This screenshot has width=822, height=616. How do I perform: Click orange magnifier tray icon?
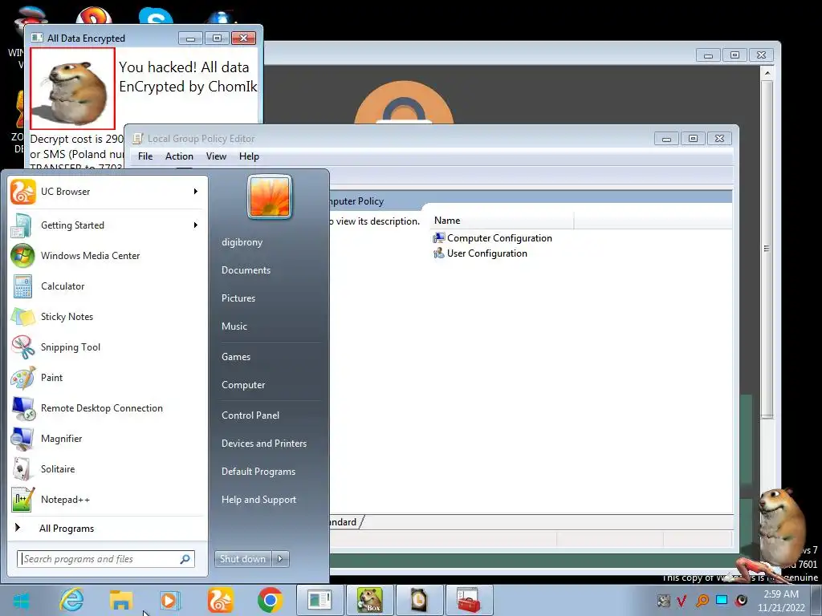click(x=702, y=600)
